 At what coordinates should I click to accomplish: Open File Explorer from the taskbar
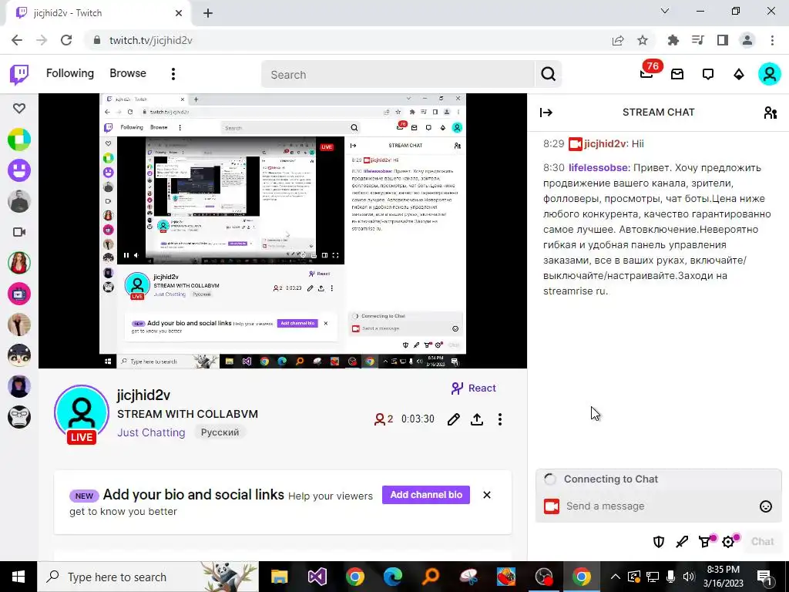click(x=279, y=577)
